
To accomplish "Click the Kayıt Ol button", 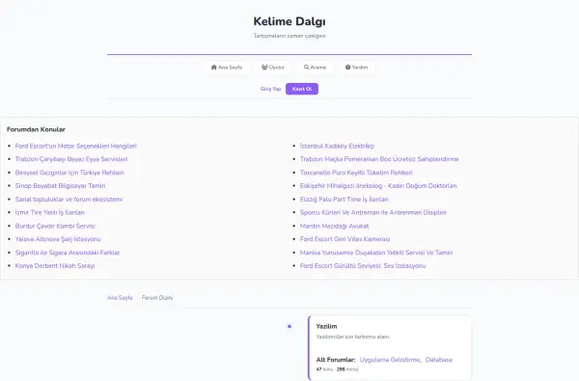I will tap(302, 89).
